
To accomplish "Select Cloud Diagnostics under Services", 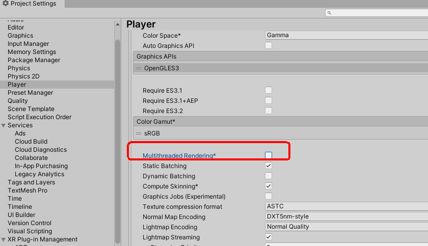I will [41, 150].
